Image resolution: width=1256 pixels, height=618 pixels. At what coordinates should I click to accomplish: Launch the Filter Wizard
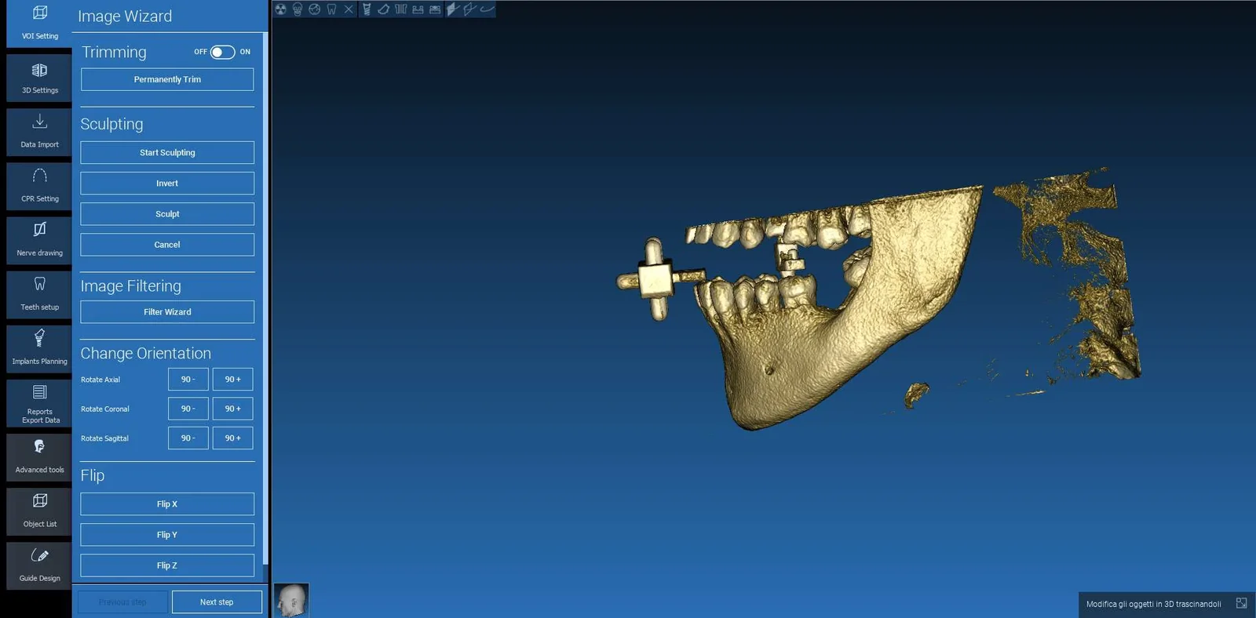pos(167,311)
